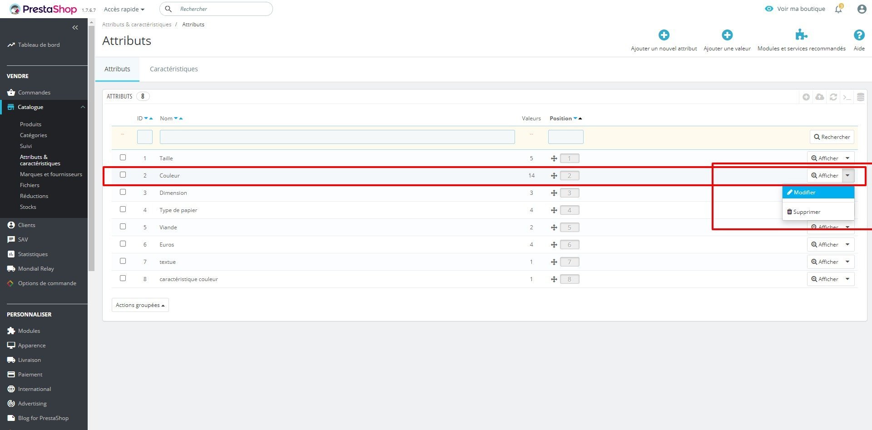Click the Rechercher filter button
Screen dimensions: 872x430
coord(832,137)
